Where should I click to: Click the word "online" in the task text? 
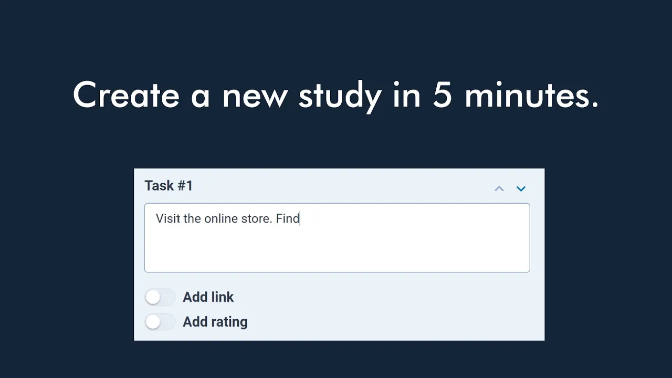pos(221,218)
